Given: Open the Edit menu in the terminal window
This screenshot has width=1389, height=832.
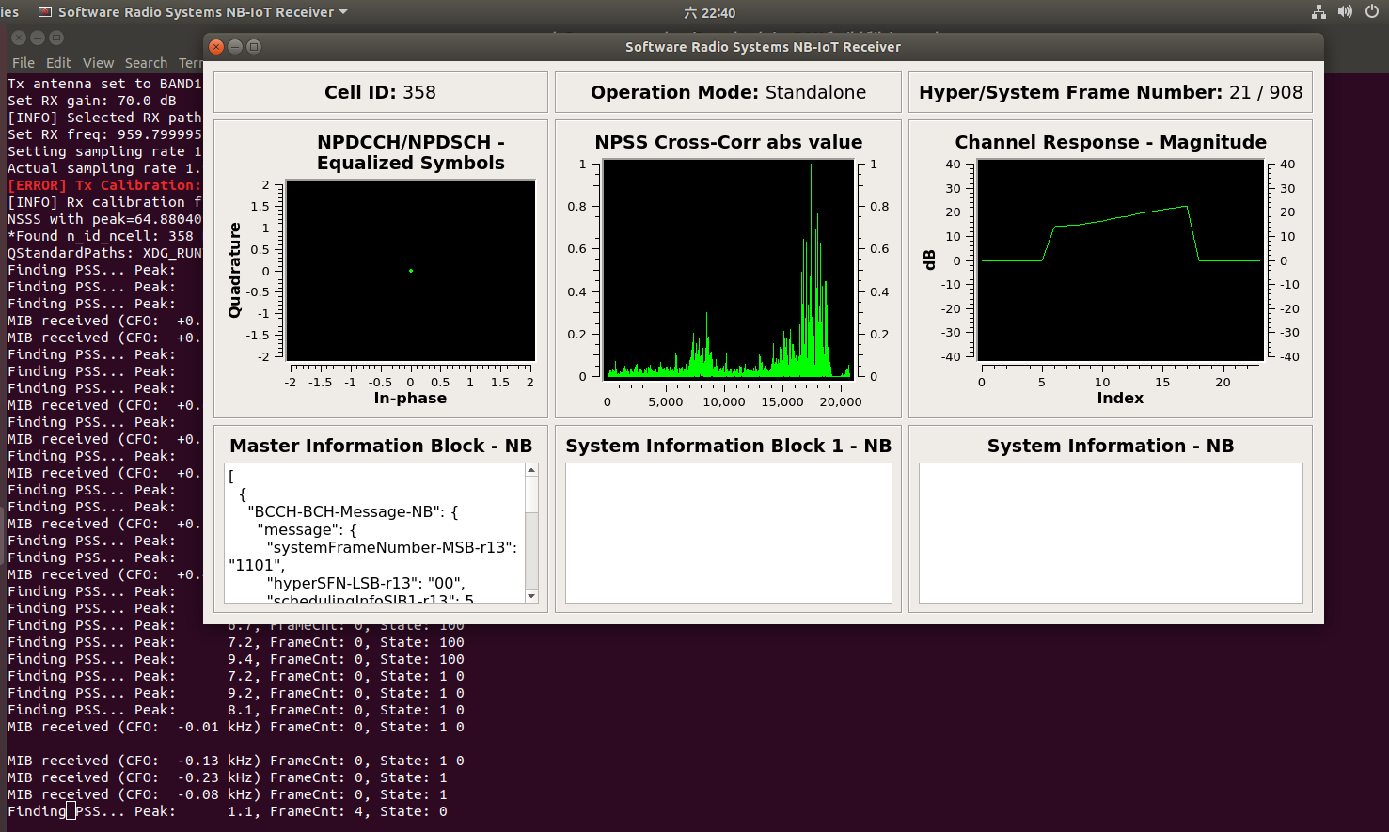Looking at the screenshot, I should click(x=58, y=63).
